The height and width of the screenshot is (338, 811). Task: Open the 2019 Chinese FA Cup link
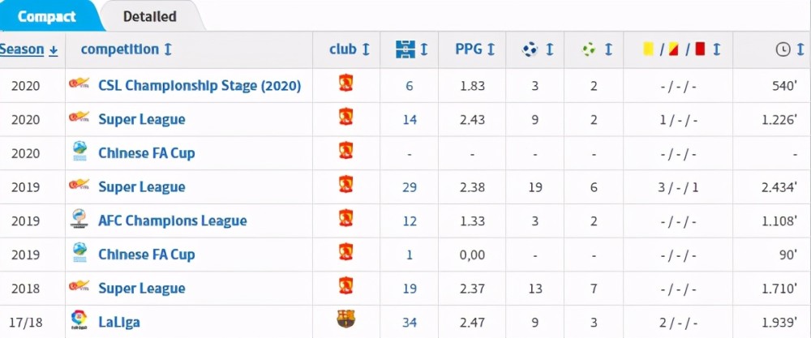tap(146, 255)
